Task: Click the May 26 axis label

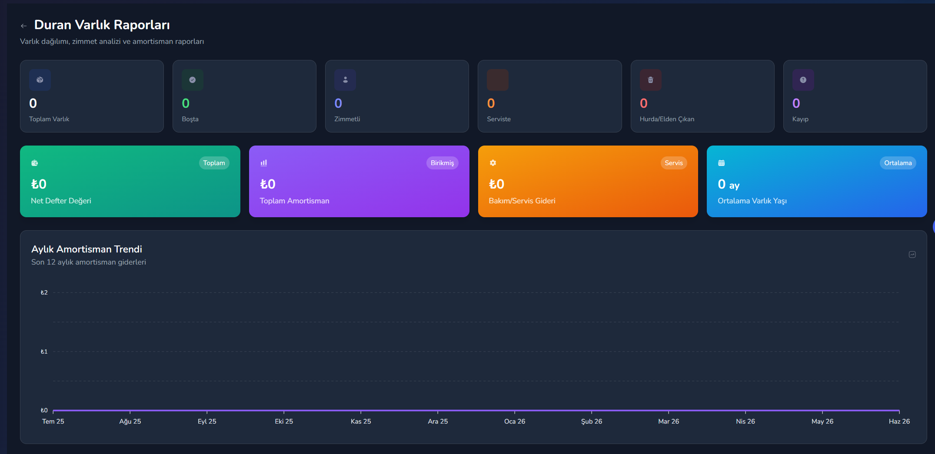Action: coord(822,421)
